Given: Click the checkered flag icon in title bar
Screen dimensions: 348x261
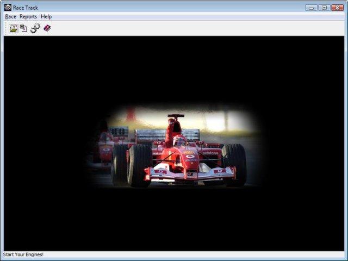Looking at the screenshot, I should 8,8.
